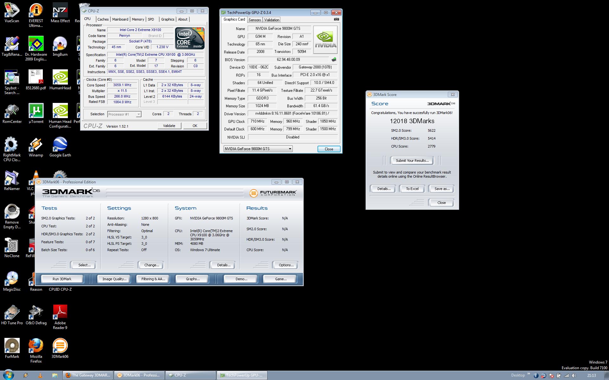Launch ImgBurn desktop shortcut
Viewport: 609px width, 380px height.
click(60, 46)
